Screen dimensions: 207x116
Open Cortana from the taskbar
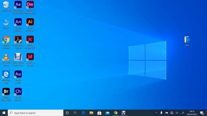[67, 113]
